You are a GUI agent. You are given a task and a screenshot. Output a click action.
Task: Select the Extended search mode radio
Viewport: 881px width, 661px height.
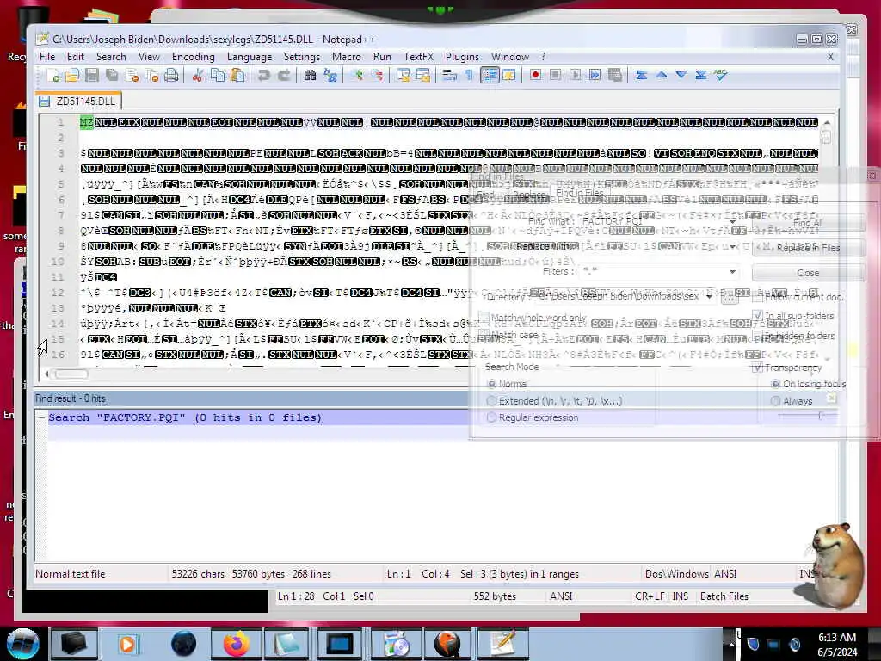point(491,401)
